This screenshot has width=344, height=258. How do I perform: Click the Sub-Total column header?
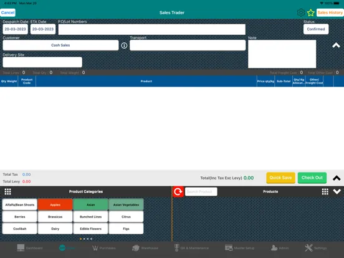pyautogui.click(x=284, y=81)
